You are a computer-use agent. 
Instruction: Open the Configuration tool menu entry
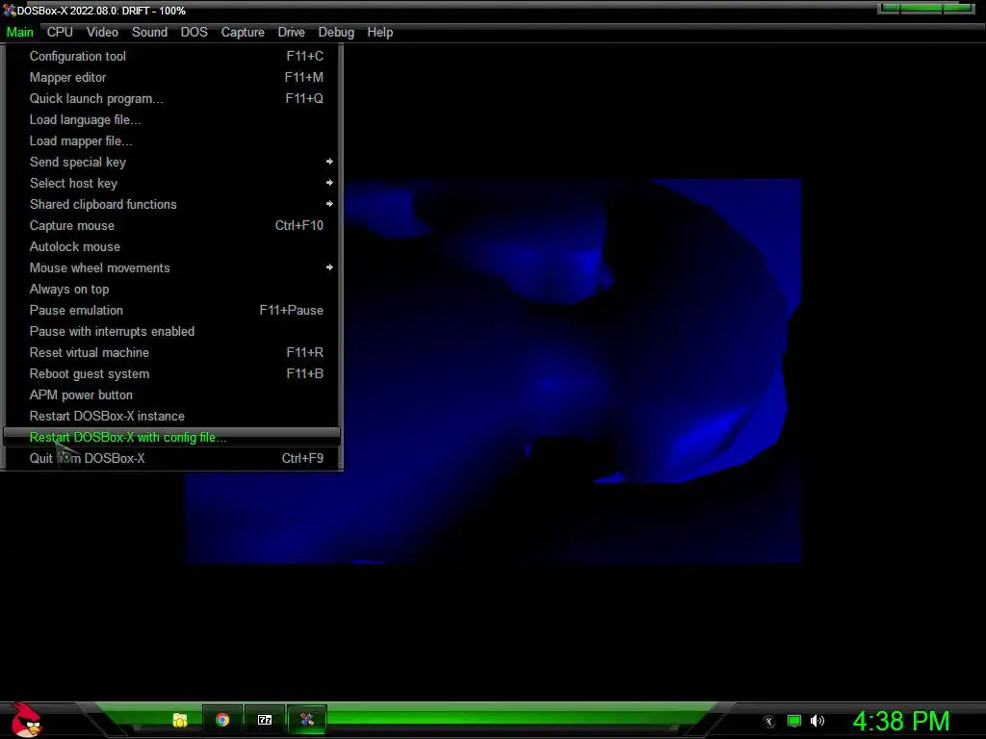[x=171, y=56]
